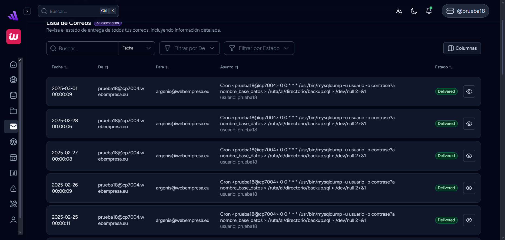Screen dimensions: 505x240
Task: Sort the list by Estado column
Action: point(444,67)
